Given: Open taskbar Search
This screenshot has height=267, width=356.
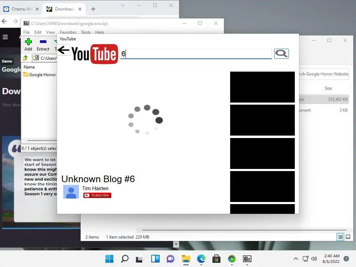Looking at the screenshot, I should click(x=125, y=259).
